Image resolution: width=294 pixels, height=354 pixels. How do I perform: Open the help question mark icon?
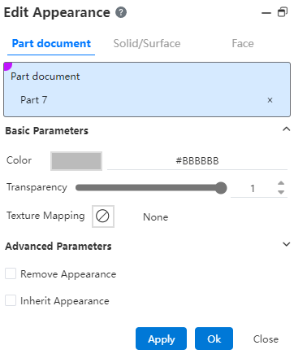pyautogui.click(x=121, y=12)
